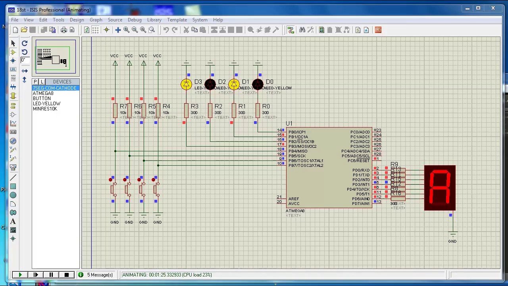Viewport: 508px width, 286px height.
Task: Click the P pick devices button
Action: coord(35,82)
